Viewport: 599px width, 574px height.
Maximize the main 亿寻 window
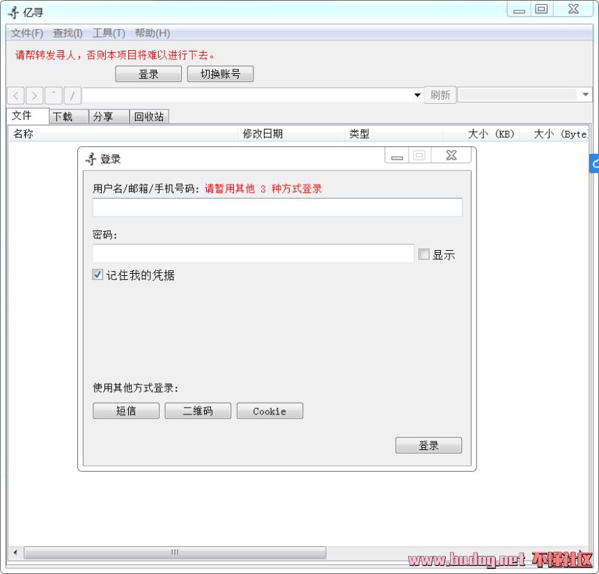point(541,9)
